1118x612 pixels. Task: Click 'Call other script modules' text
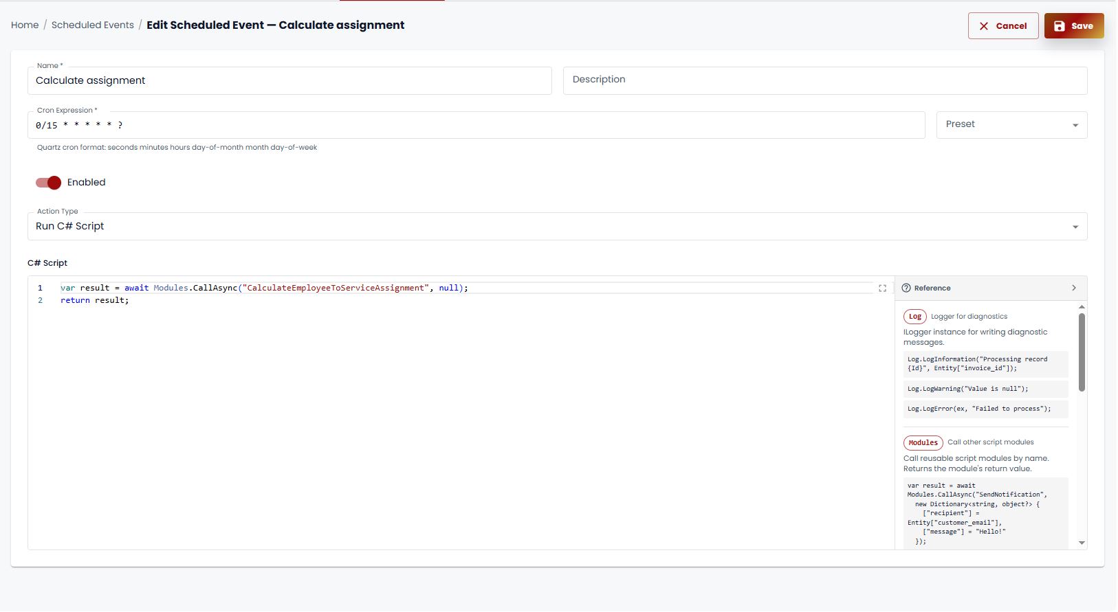click(990, 442)
